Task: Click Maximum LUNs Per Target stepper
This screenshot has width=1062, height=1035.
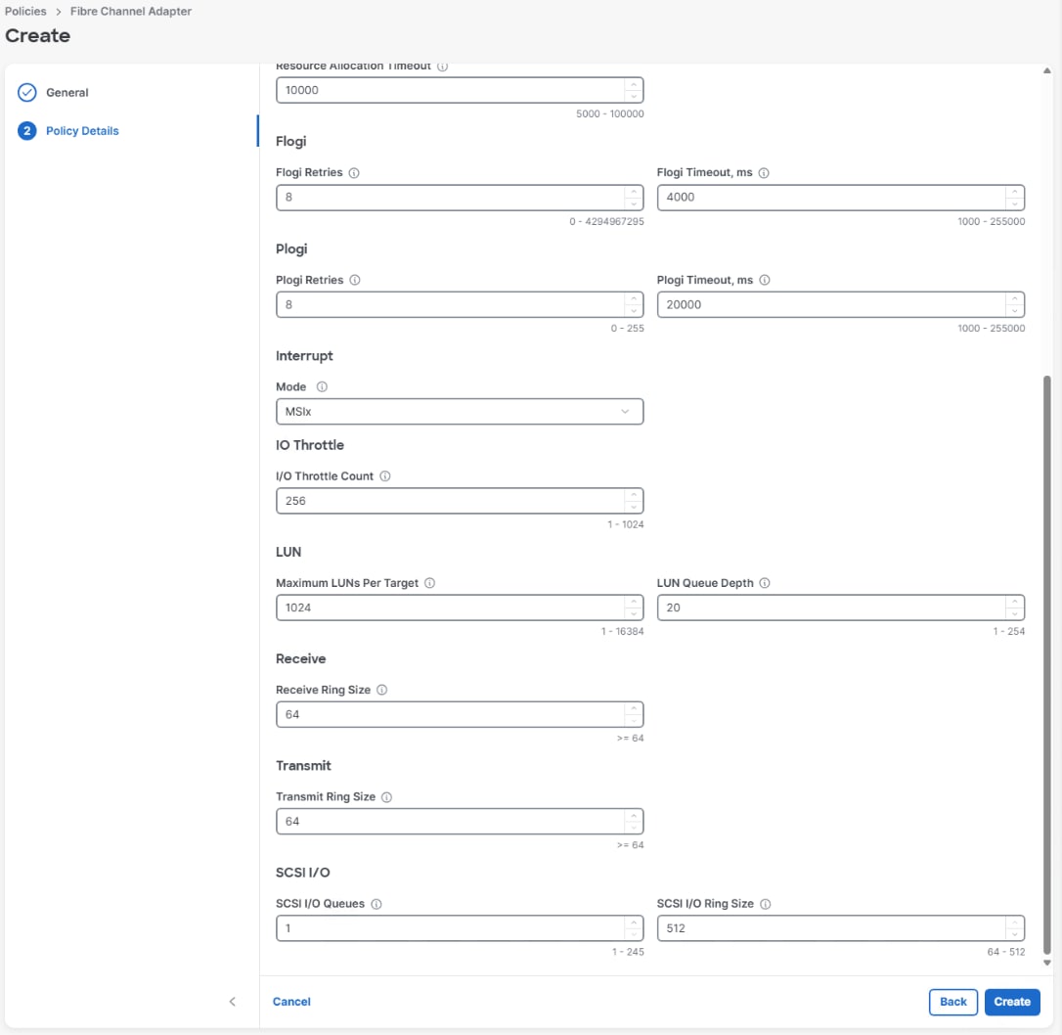Action: coord(634,607)
